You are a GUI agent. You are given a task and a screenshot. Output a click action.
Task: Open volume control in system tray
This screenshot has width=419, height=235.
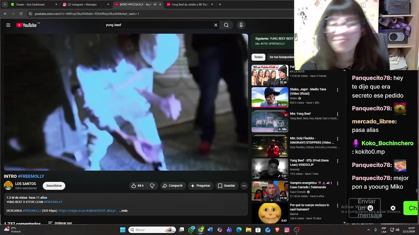(x=397, y=230)
